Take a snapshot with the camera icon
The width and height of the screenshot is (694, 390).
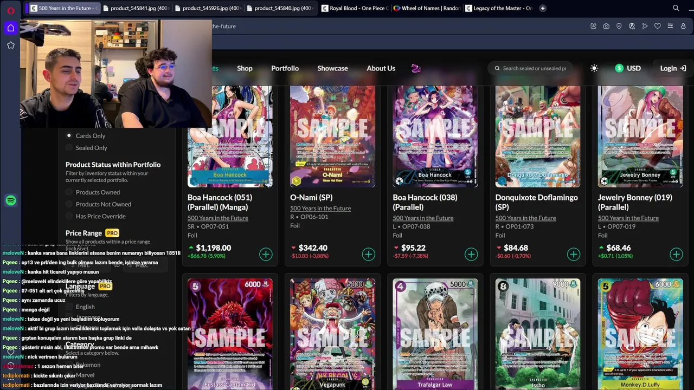click(606, 26)
